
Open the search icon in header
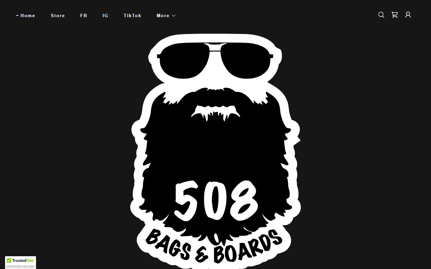(381, 15)
